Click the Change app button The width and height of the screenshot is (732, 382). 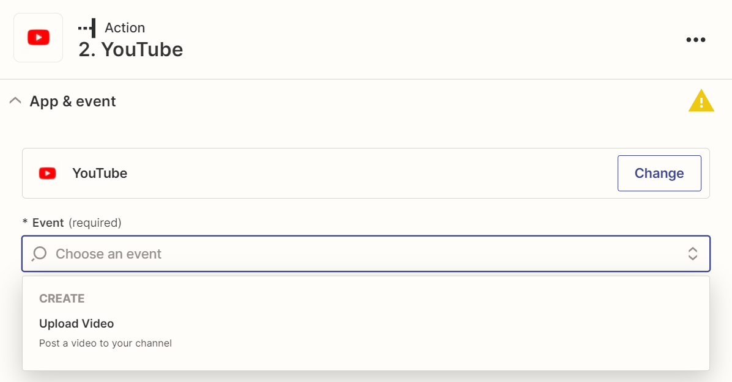click(x=659, y=174)
